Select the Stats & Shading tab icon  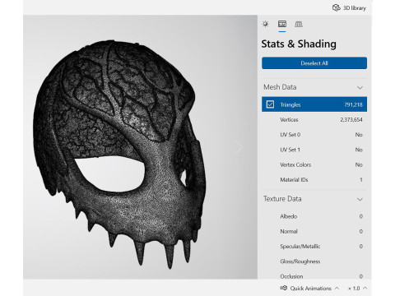click(x=282, y=24)
